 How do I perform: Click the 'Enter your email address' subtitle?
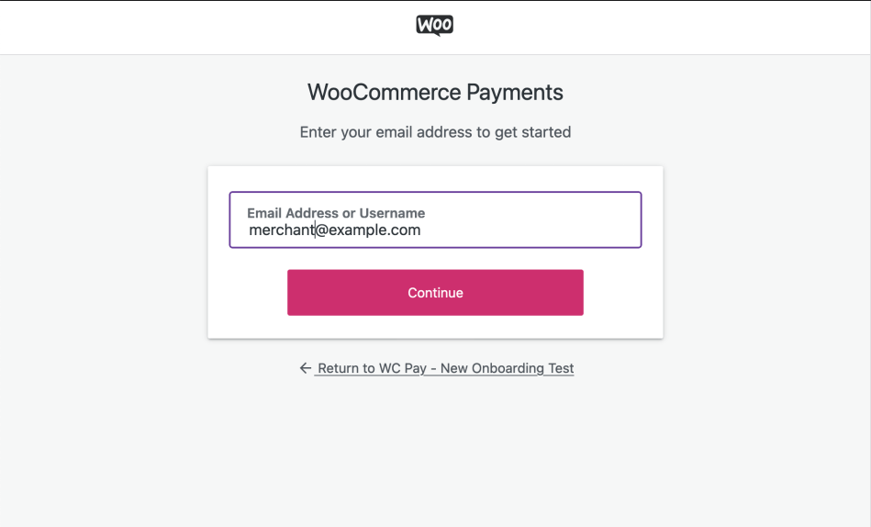click(x=435, y=132)
